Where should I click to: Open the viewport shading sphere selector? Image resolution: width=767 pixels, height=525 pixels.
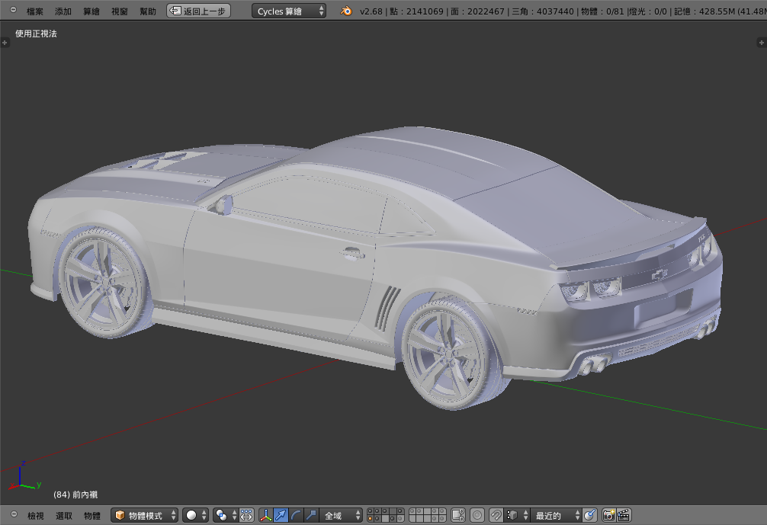(195, 516)
